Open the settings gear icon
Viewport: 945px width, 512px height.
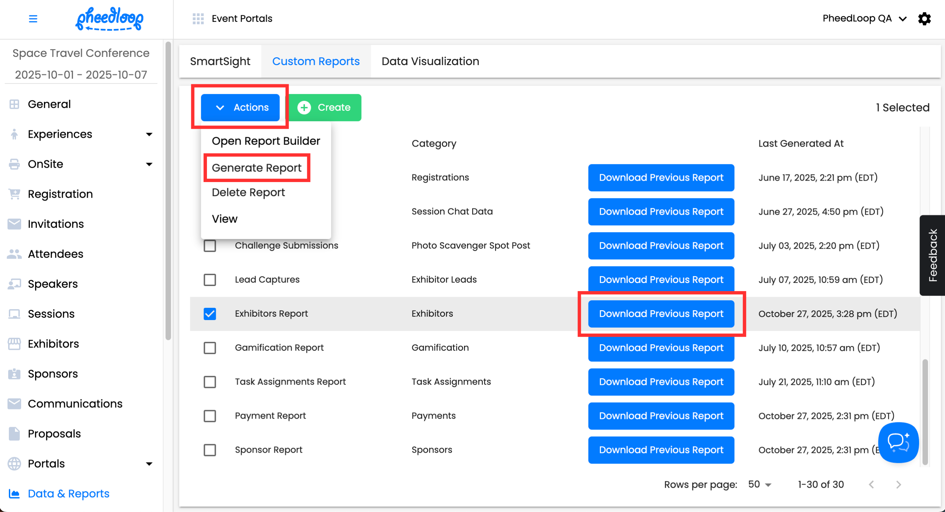924,18
